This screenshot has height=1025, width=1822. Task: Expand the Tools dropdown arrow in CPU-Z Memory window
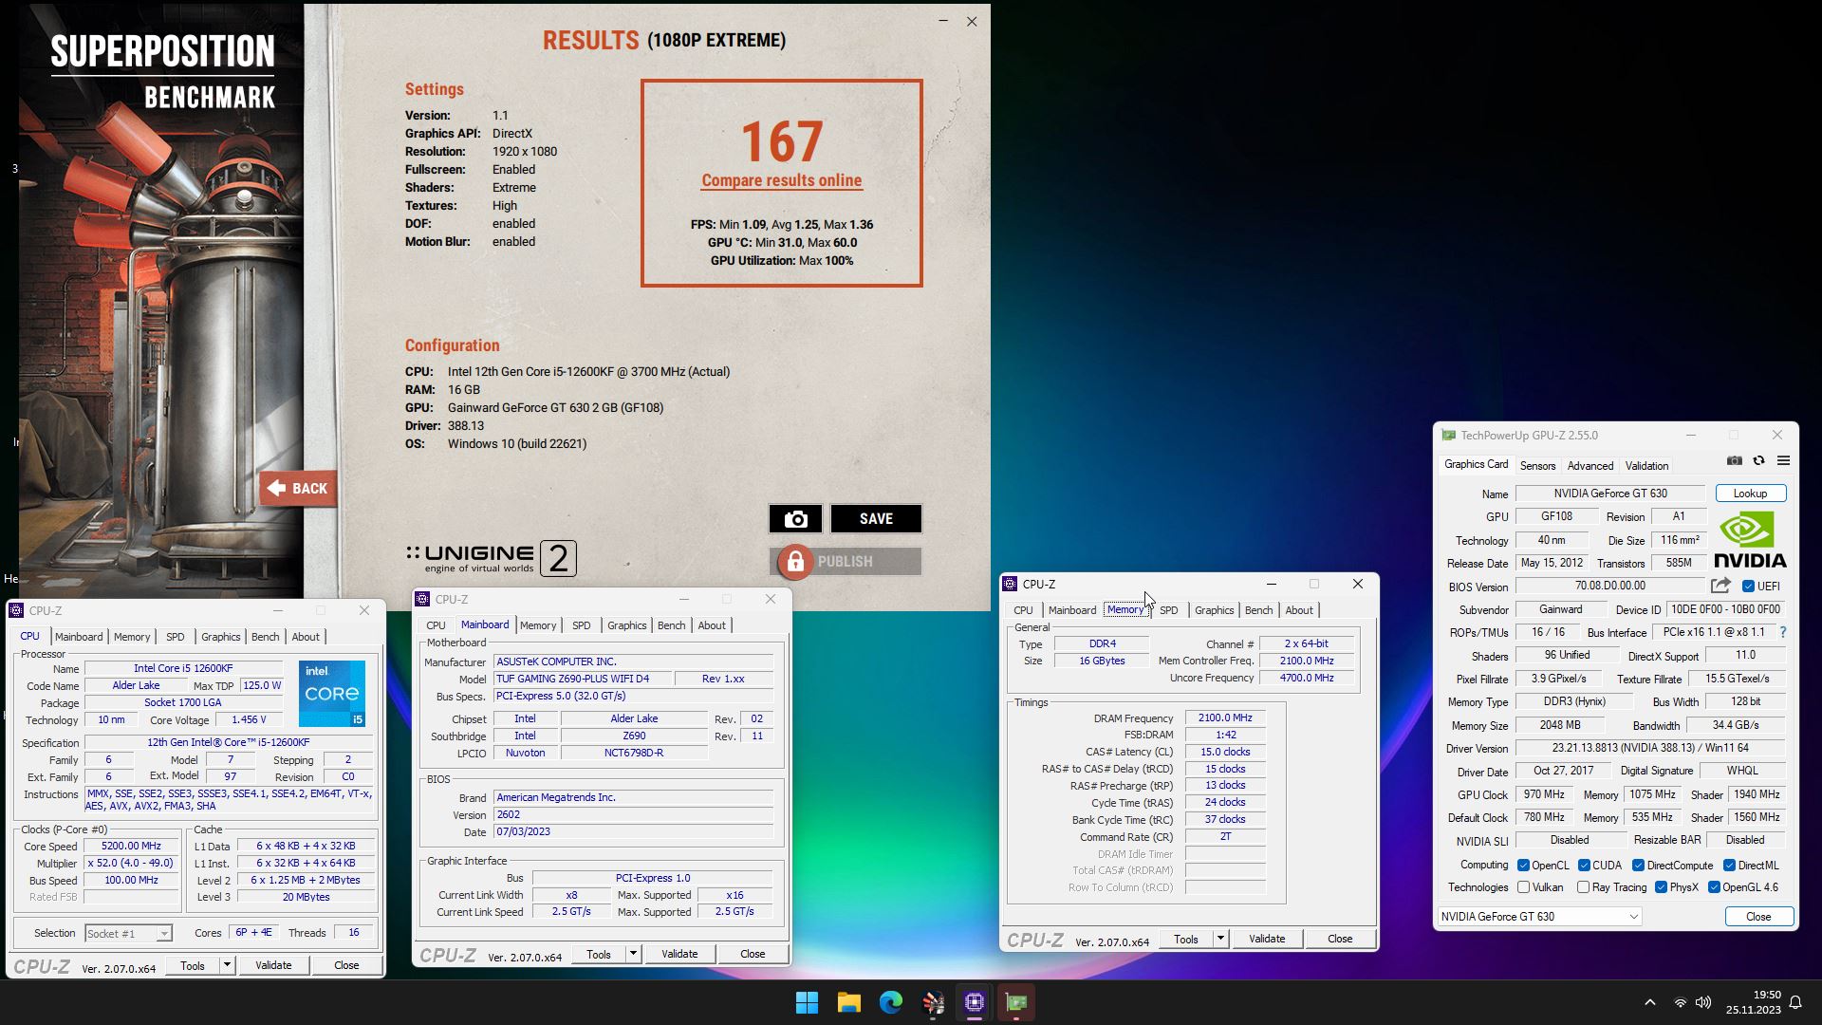click(x=1220, y=940)
